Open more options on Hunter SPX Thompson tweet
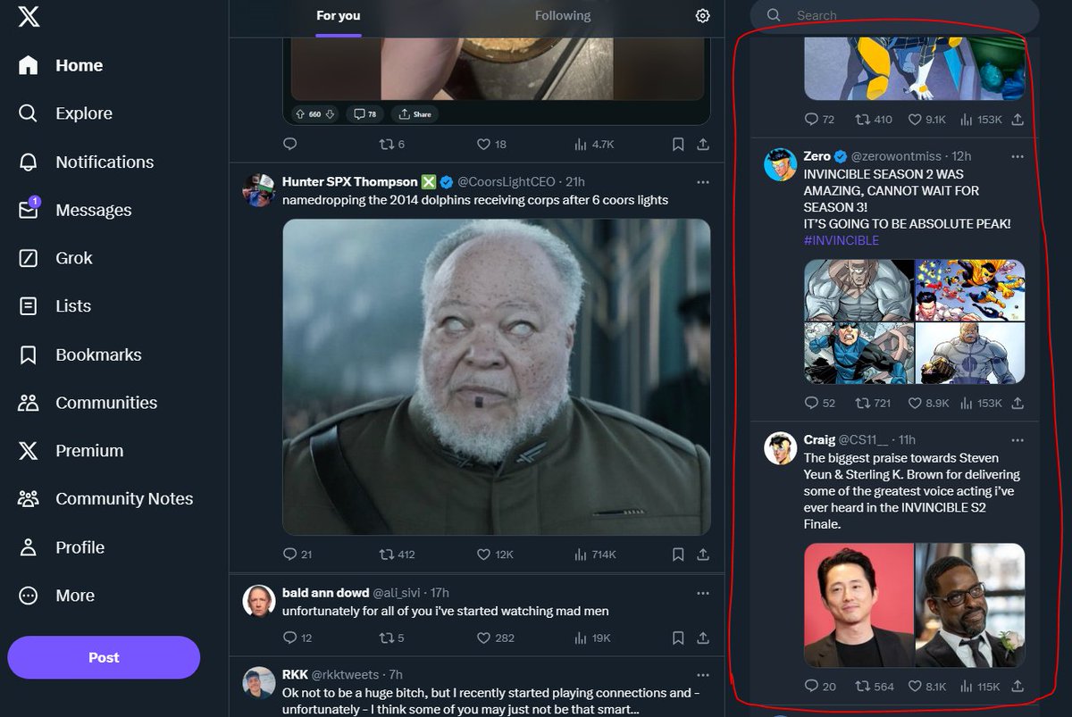The height and width of the screenshot is (717, 1072). pos(703,182)
